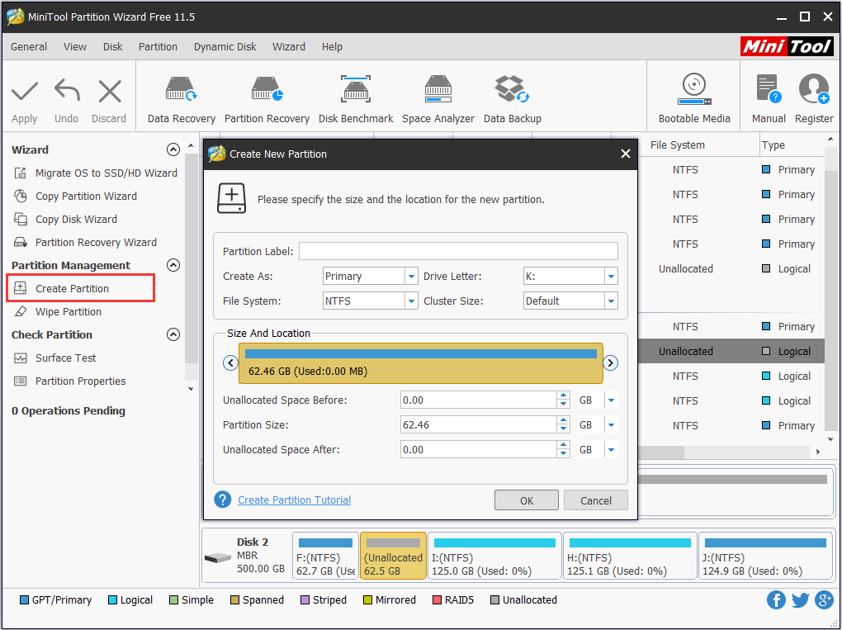Click the File System column header
This screenshot has height=630, width=842.
coord(677,145)
